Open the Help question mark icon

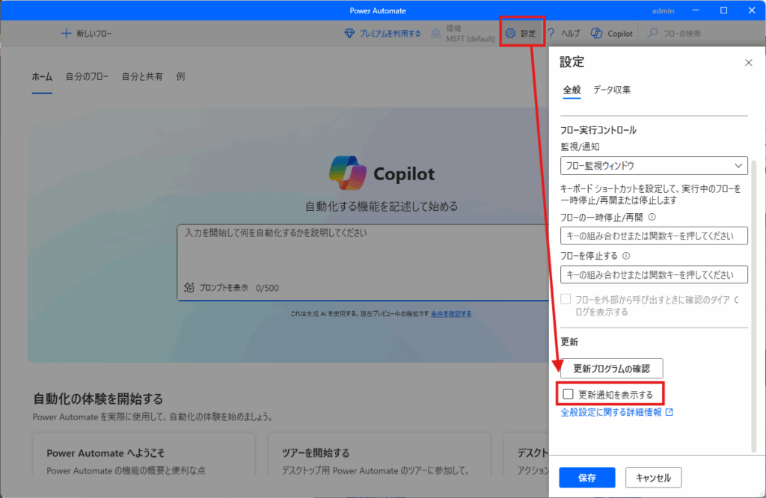[551, 33]
